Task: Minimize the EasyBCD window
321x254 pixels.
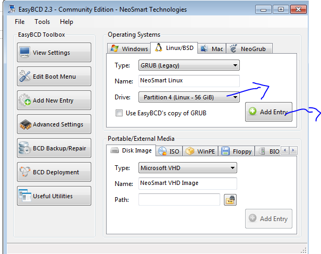Action: pos(263,10)
